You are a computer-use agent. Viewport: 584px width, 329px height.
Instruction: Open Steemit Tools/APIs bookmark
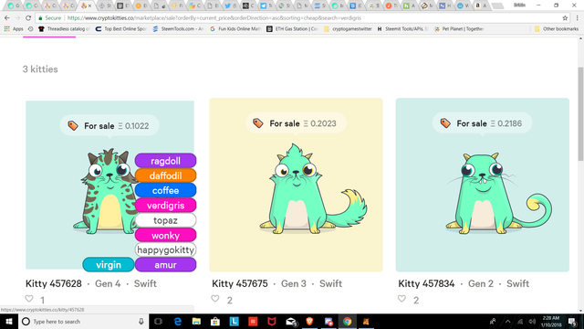click(402, 28)
